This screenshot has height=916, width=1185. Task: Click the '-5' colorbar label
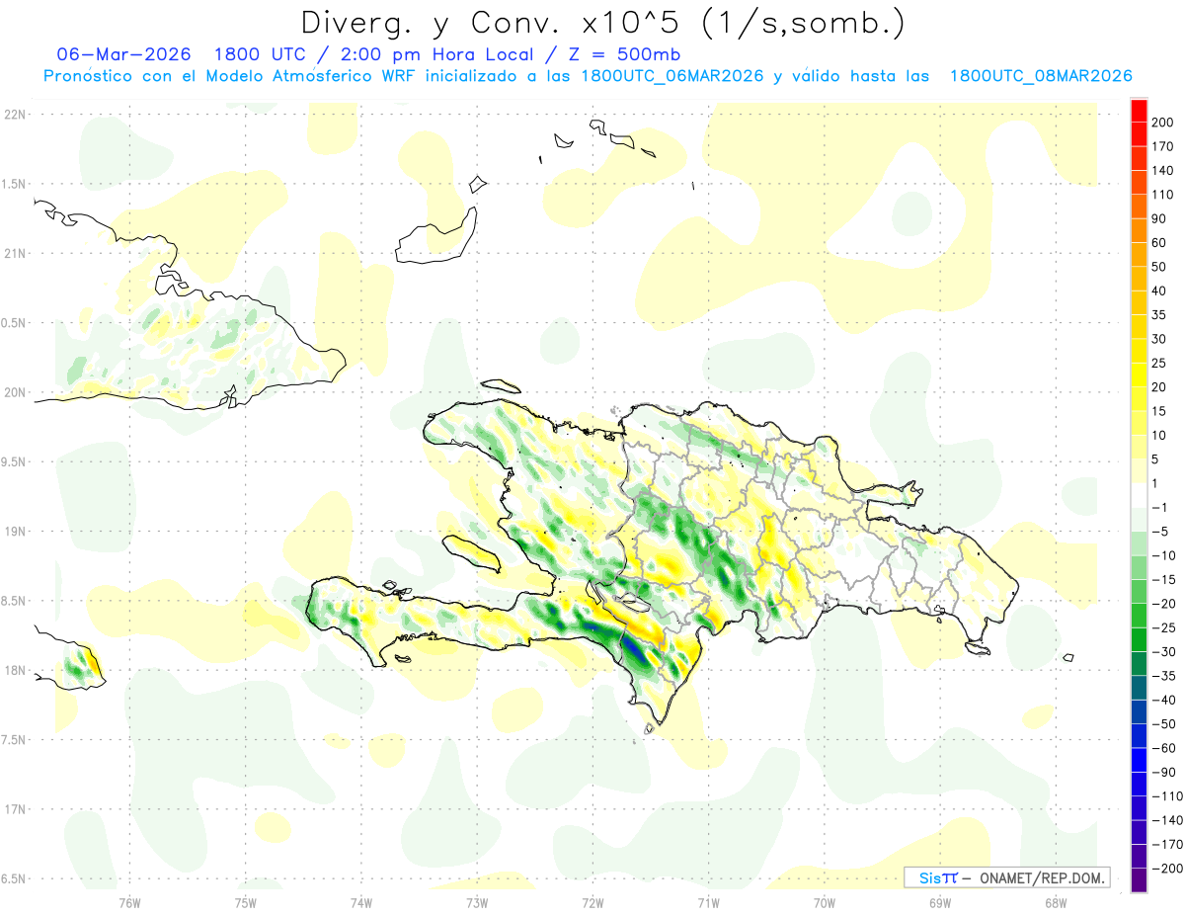pyautogui.click(x=1162, y=532)
